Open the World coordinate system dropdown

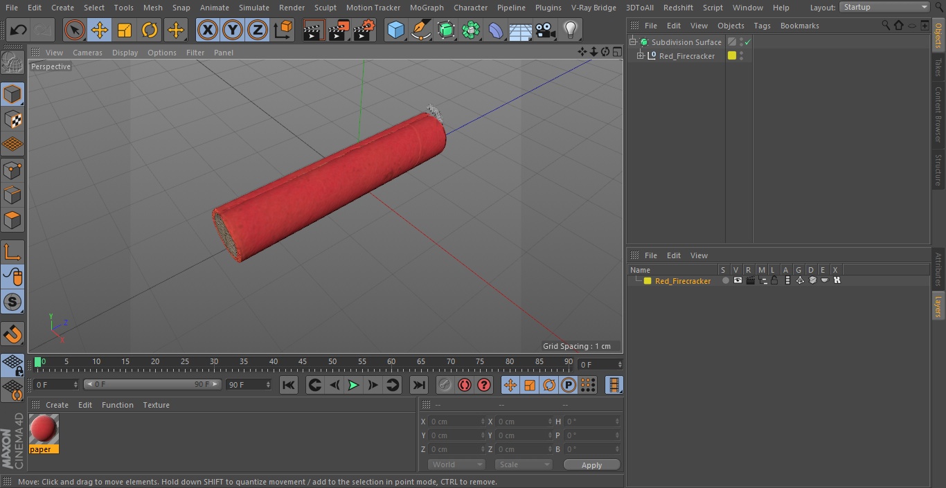(456, 464)
